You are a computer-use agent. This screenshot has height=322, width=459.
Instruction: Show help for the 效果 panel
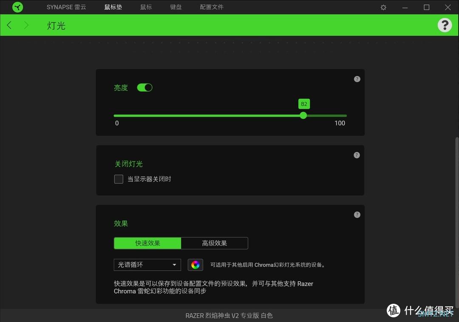point(357,215)
